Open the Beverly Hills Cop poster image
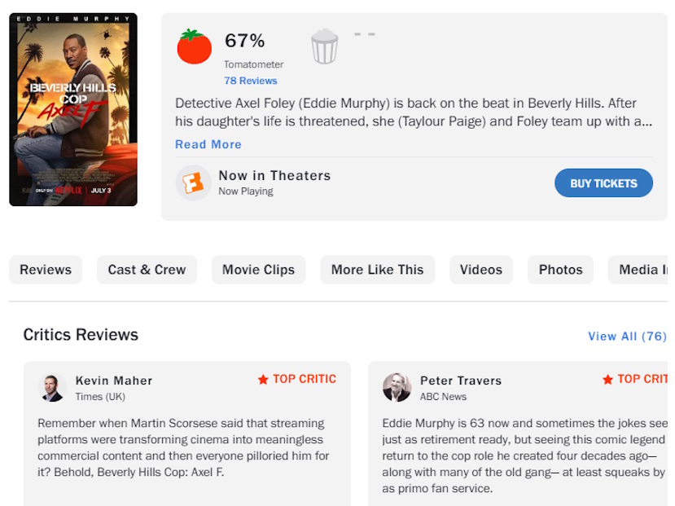 point(73,109)
